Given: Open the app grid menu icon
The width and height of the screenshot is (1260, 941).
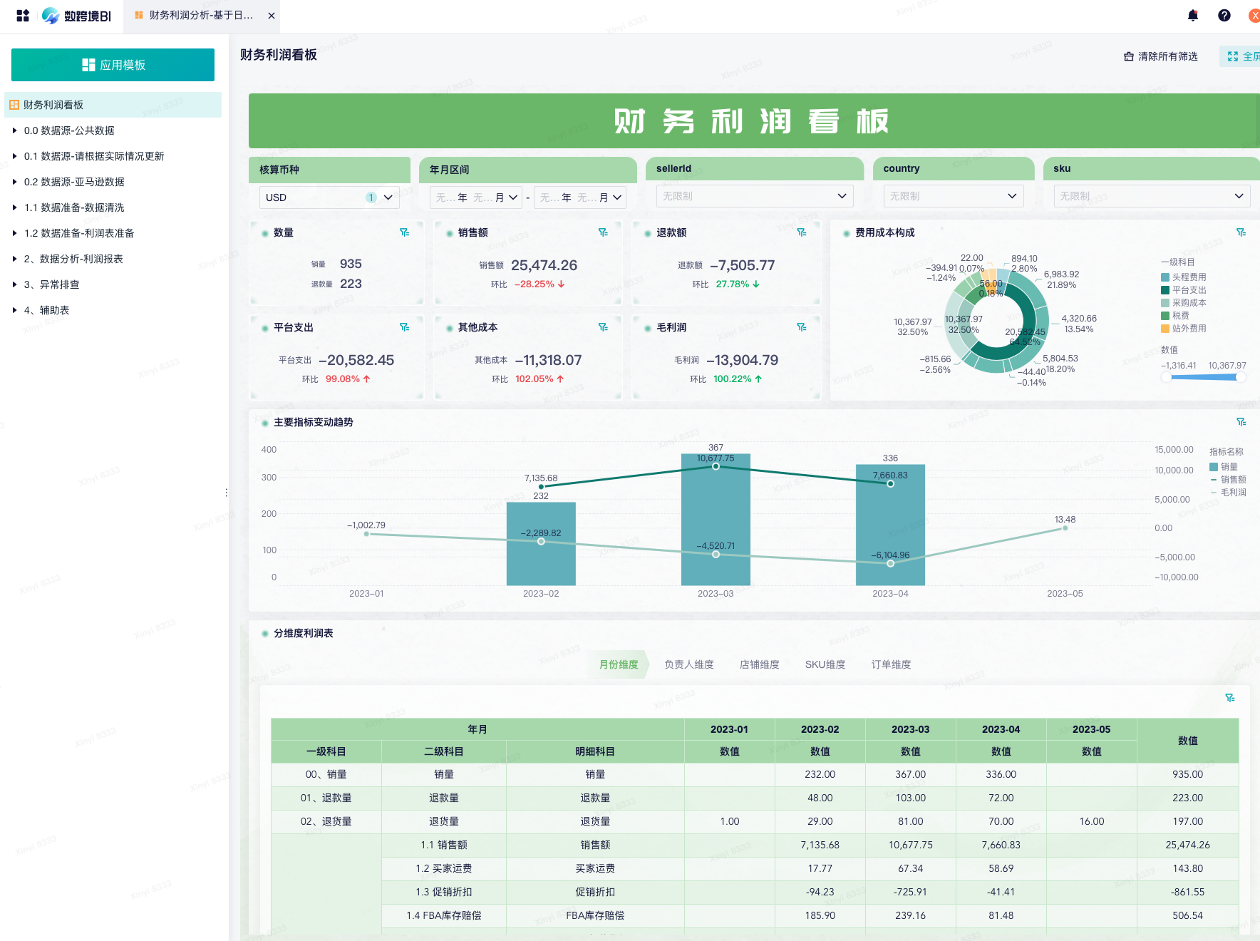Looking at the screenshot, I should click(x=23, y=16).
